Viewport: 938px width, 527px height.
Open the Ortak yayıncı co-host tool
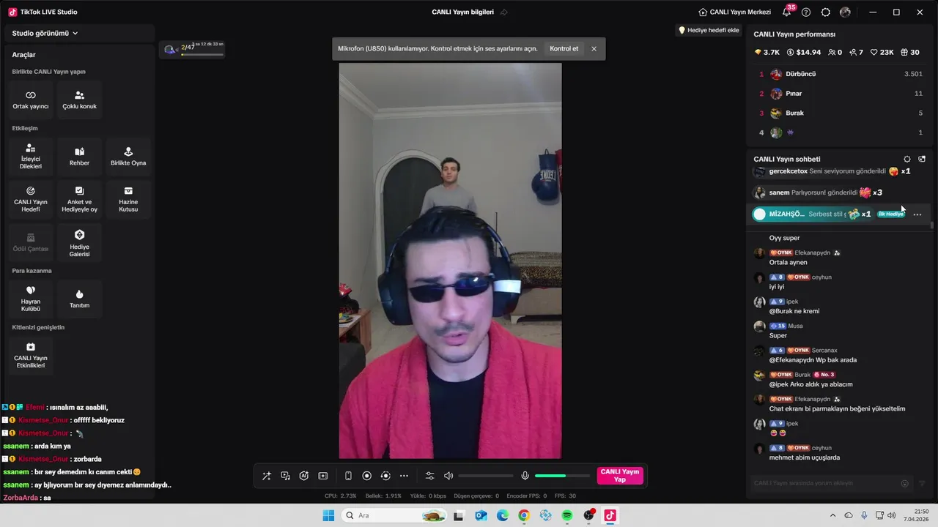pos(31,100)
